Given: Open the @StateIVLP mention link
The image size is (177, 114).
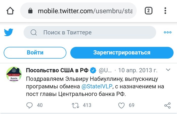Looking at the screenshot, I should click(x=97, y=87).
